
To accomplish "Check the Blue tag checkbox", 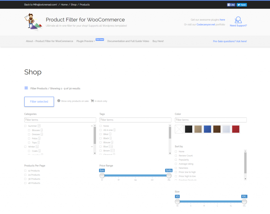I will pyautogui.click(x=100, y=147).
